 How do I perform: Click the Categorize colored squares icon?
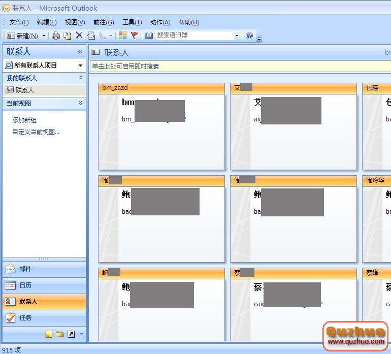[122, 36]
